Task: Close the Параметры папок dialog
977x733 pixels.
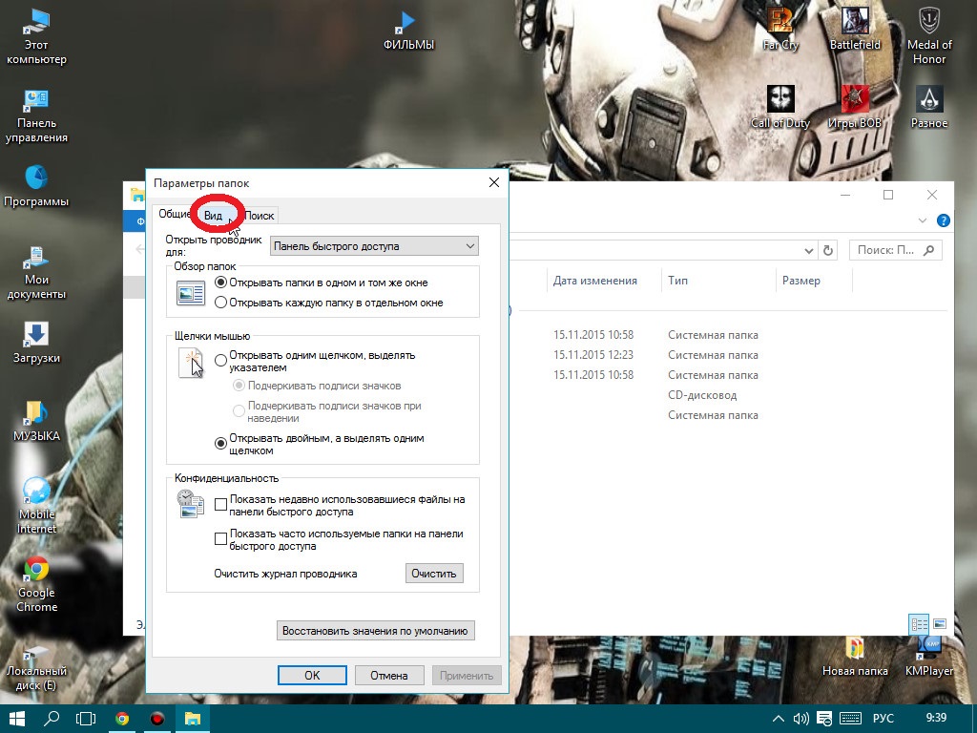Action: click(x=494, y=182)
